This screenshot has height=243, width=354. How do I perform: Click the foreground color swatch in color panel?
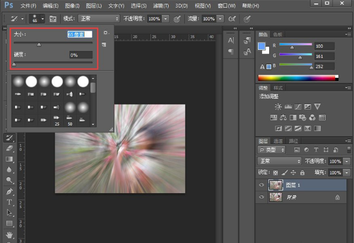261,47
